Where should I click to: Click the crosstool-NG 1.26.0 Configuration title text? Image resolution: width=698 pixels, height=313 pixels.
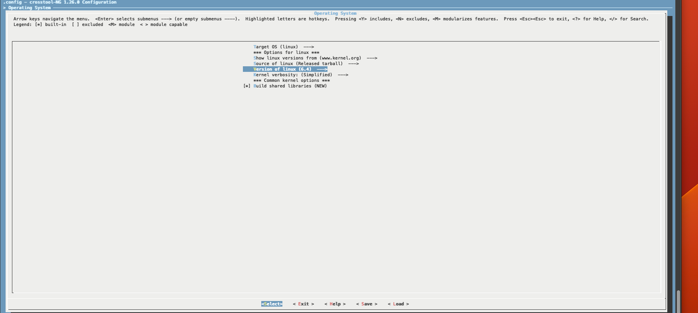pyautogui.click(x=60, y=2)
